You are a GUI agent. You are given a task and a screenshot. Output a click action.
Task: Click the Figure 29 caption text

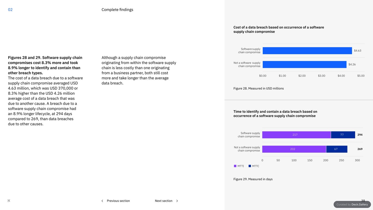(253, 179)
